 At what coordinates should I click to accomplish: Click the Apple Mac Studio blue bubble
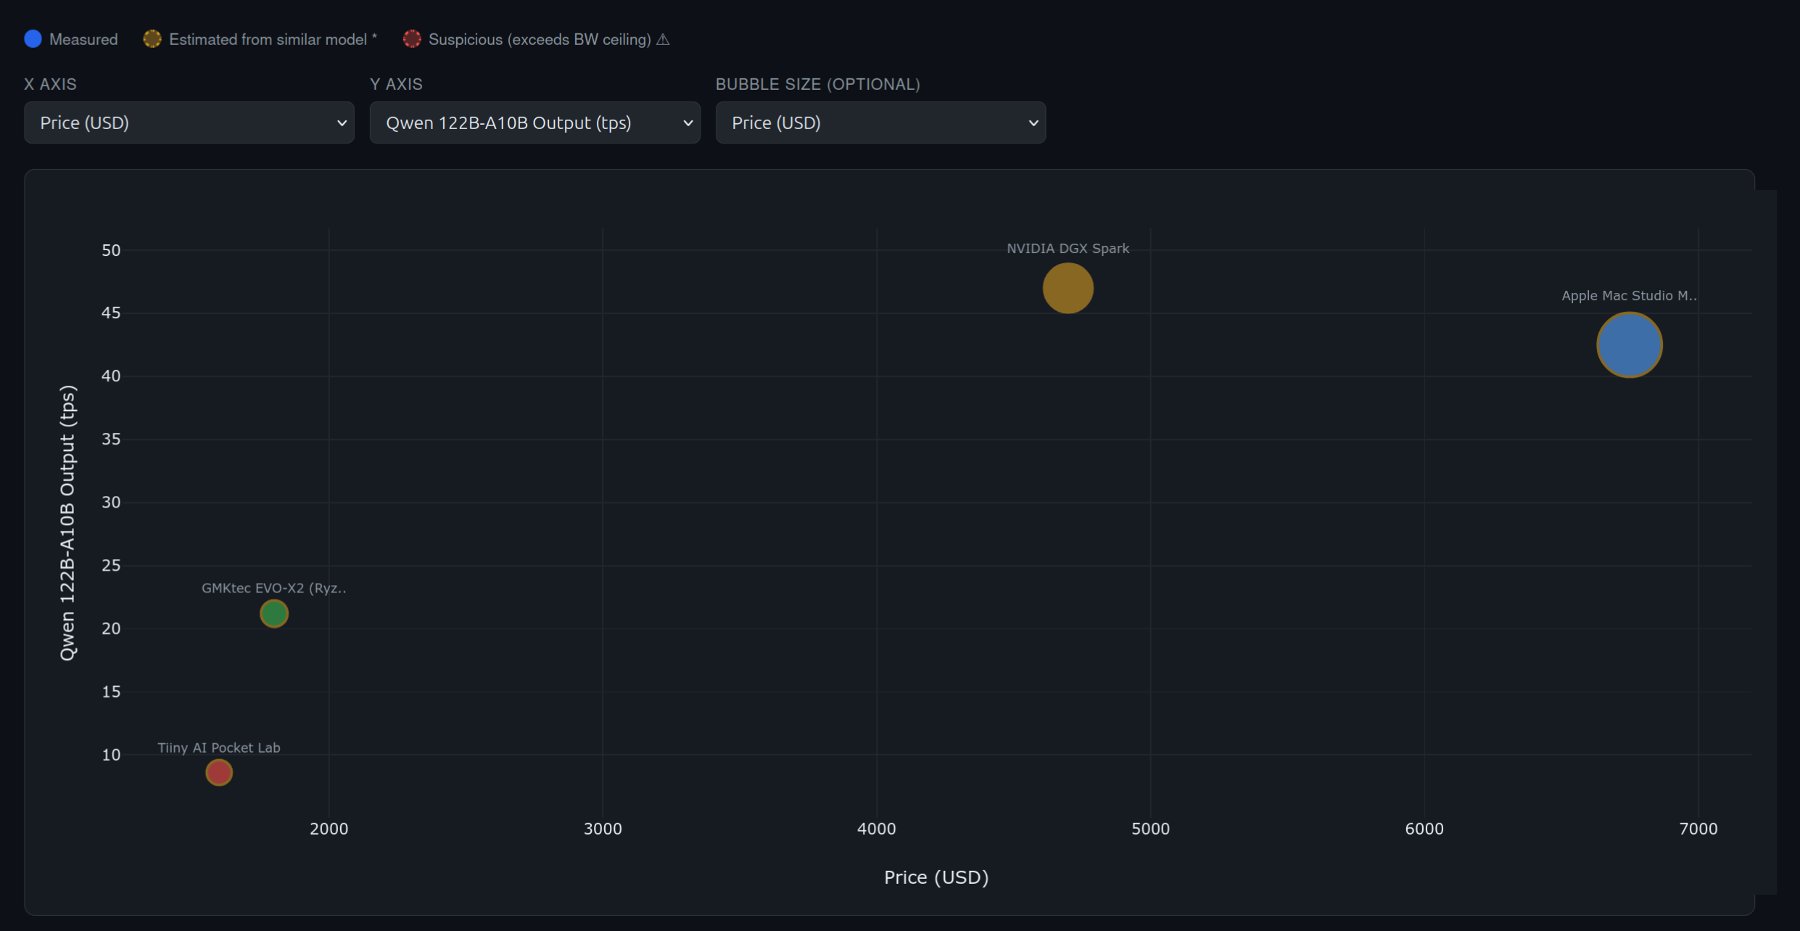pyautogui.click(x=1629, y=345)
